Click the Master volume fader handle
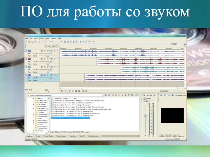Screen dimensions: 210x157 tap(146, 116)
